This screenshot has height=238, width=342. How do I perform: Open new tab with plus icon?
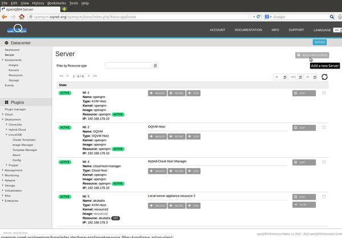coord(64,9)
